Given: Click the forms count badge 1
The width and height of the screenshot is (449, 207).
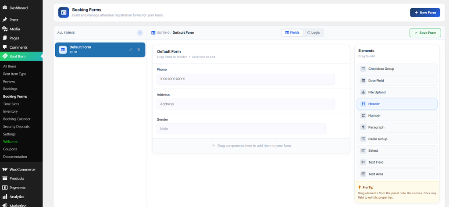Looking at the screenshot, I should (140, 32).
